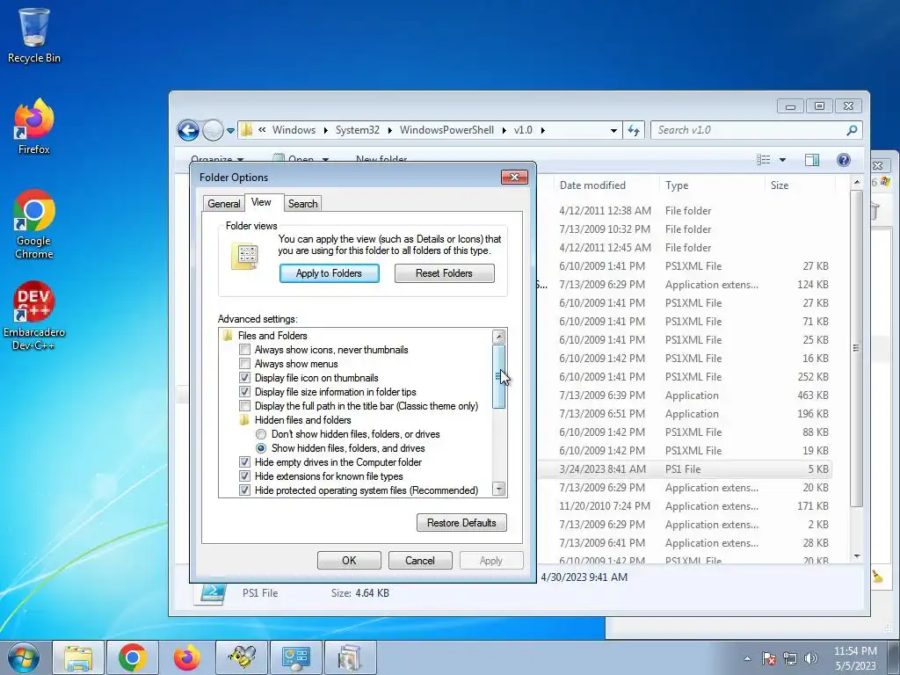Click the Windows breadcrumb segment

click(294, 130)
